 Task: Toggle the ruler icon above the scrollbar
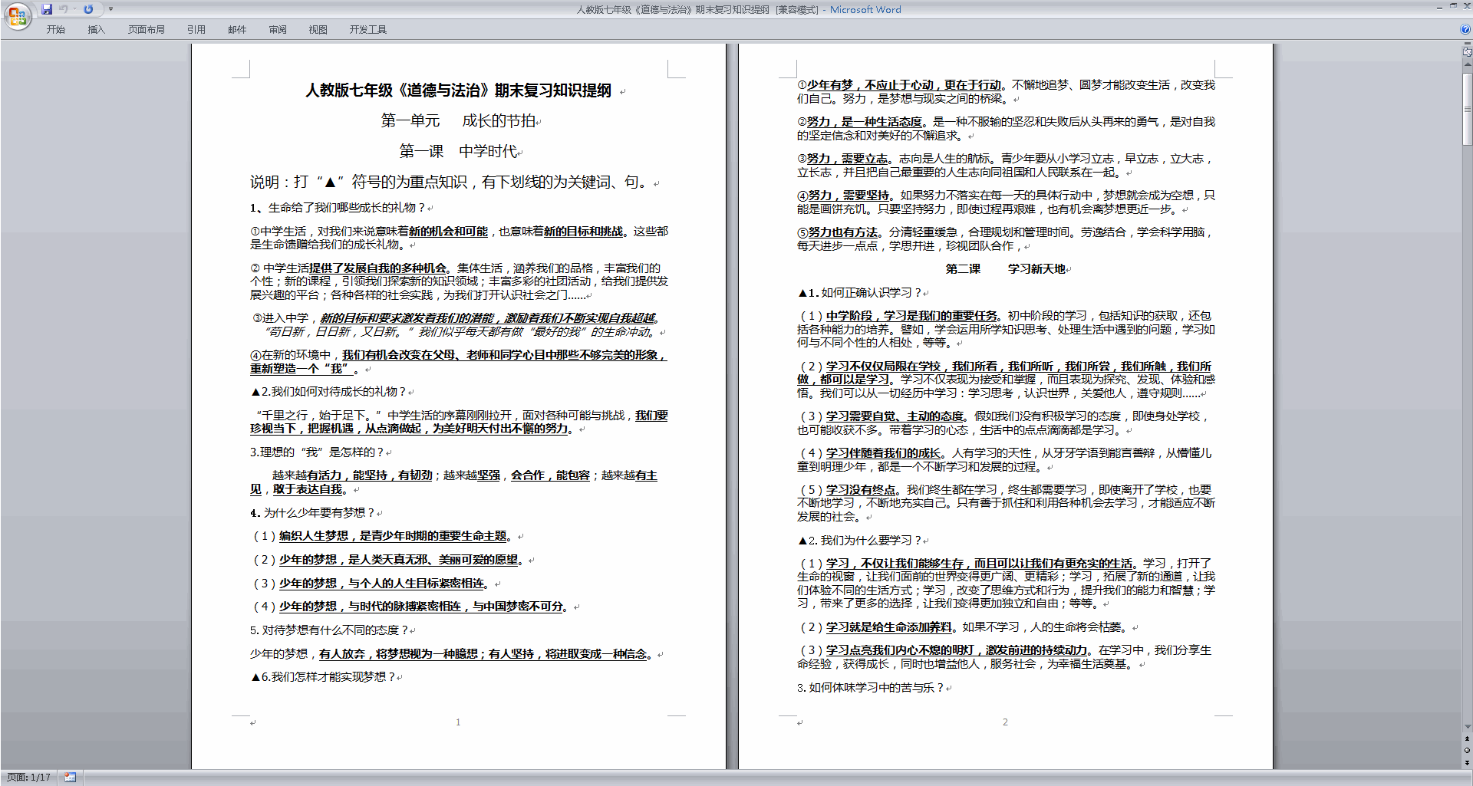click(1467, 52)
